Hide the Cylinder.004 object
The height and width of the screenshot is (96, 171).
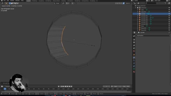tap(169, 20)
